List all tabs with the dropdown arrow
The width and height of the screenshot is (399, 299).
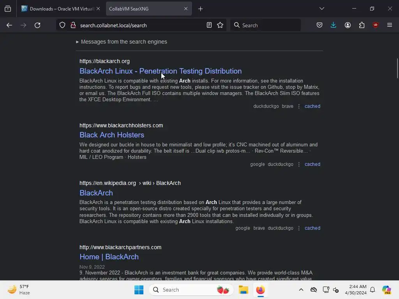tap(321, 9)
